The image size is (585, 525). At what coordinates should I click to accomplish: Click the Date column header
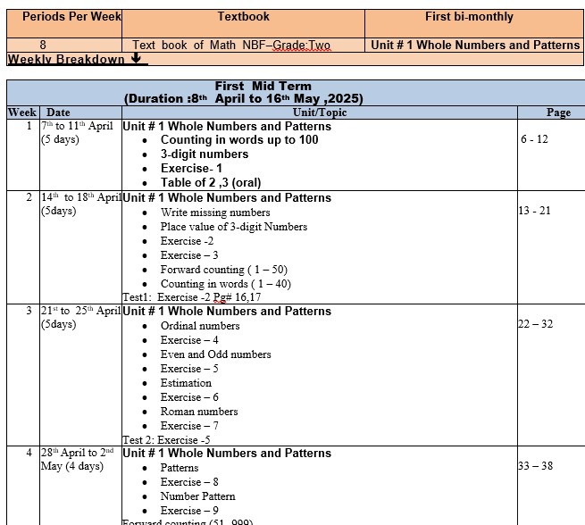tap(58, 112)
